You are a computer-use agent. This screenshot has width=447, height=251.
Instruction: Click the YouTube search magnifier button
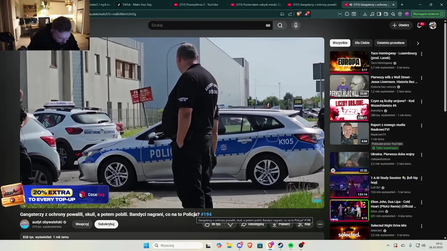(280, 25)
